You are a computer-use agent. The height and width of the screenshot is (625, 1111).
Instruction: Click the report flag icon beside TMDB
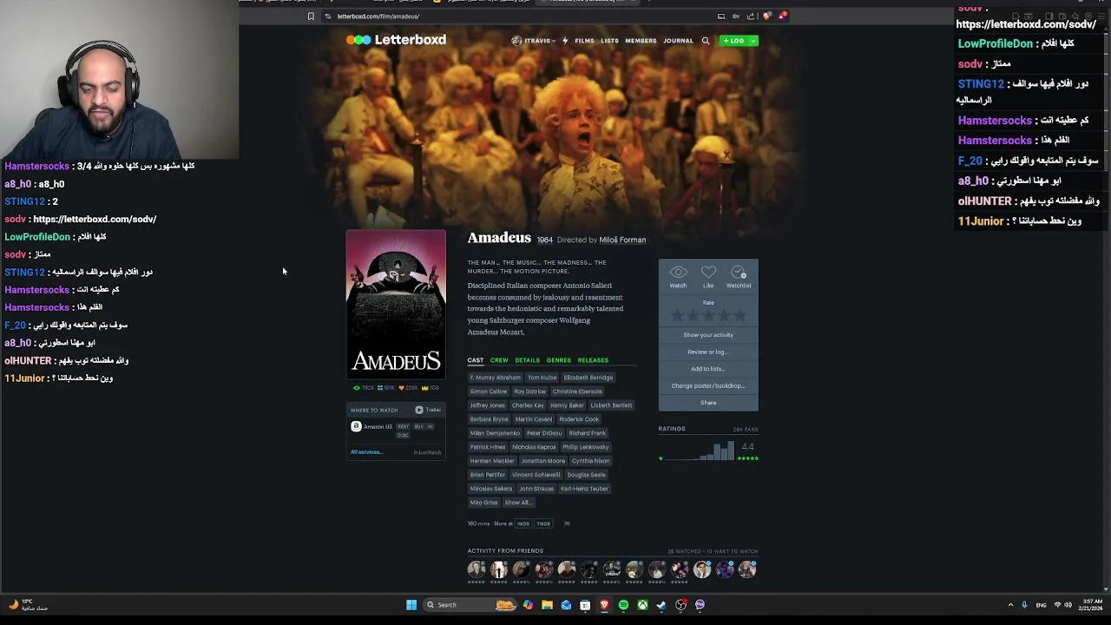(x=567, y=523)
